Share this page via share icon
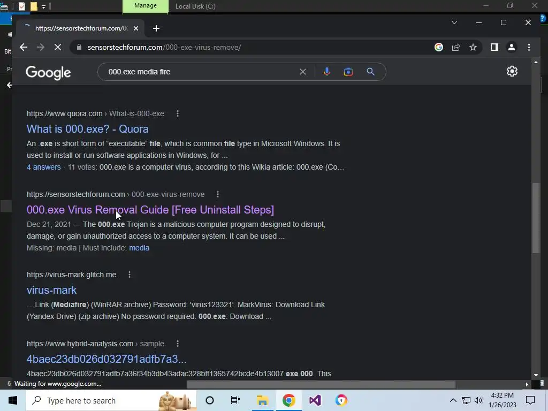548x411 pixels. point(456,47)
